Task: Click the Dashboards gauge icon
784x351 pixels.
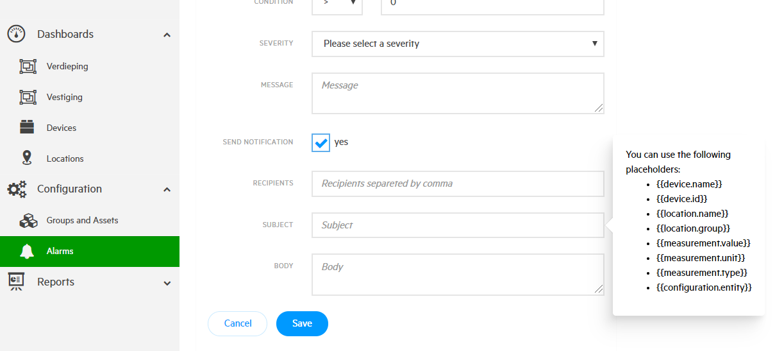Action: (x=16, y=34)
